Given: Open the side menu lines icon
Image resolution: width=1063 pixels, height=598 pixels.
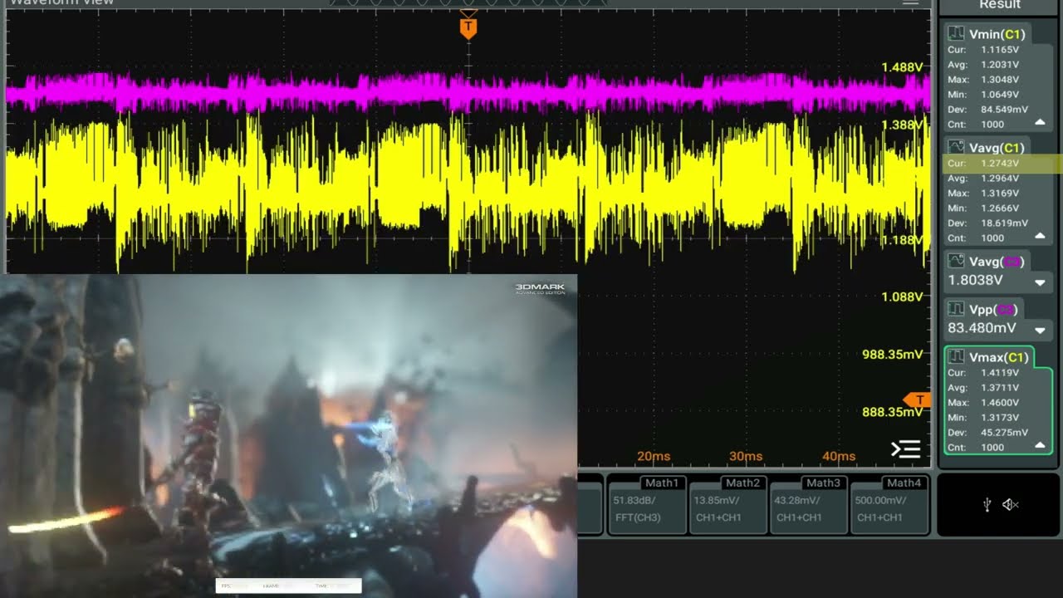Looking at the screenshot, I should (x=905, y=449).
